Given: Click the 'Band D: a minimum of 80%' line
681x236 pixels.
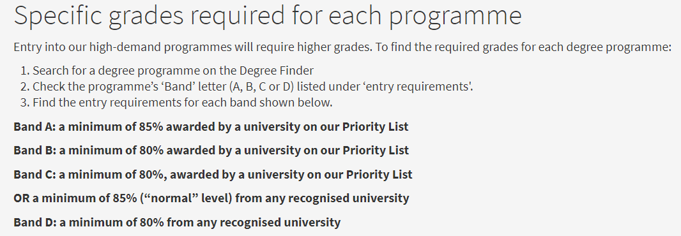Looking at the screenshot, I should click(177, 222).
